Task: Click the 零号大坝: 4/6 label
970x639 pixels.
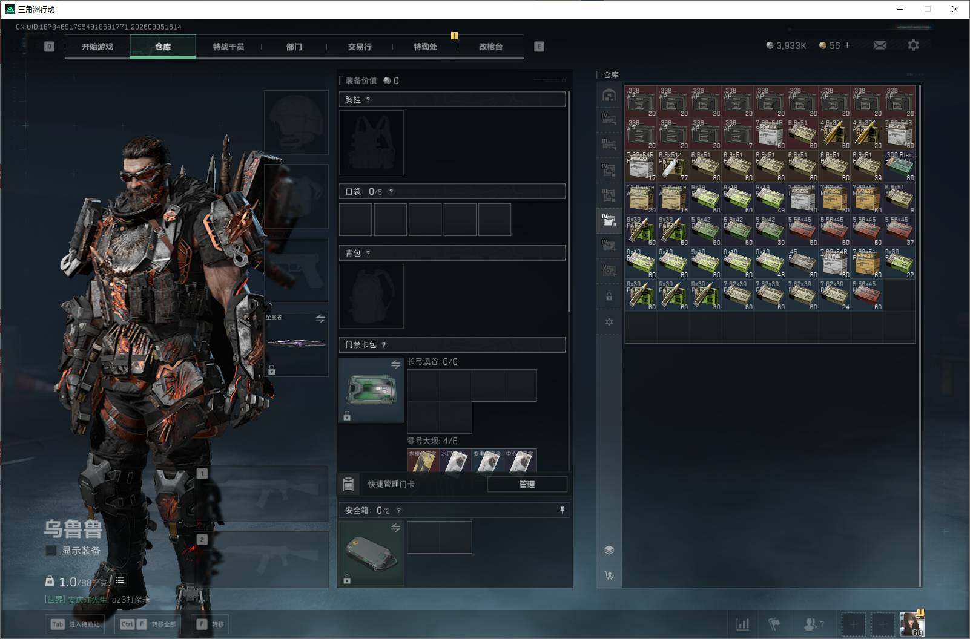Action: click(x=432, y=441)
